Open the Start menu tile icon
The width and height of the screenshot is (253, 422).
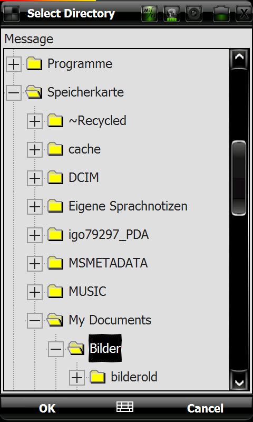(12, 14)
